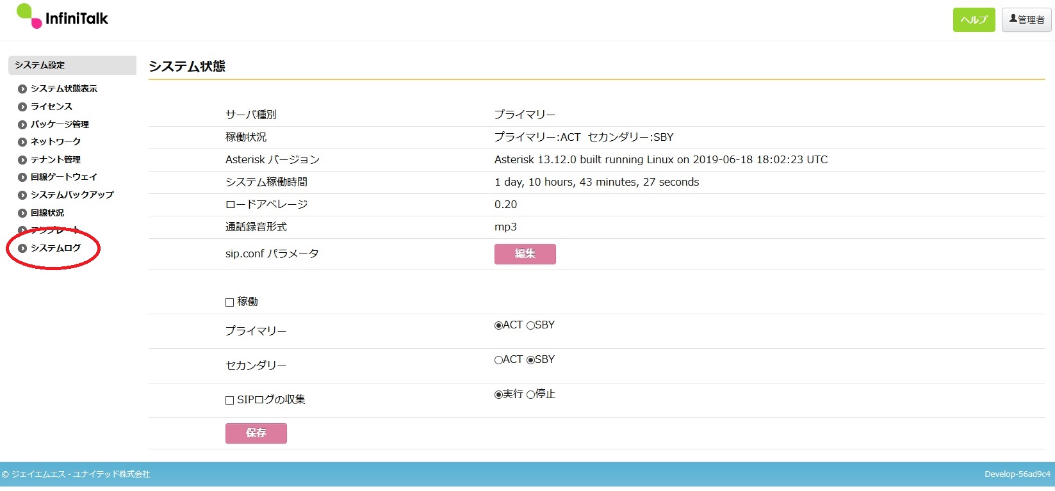Click the arrow icon beside テナント管理
The width and height of the screenshot is (1055, 491).
(x=22, y=160)
